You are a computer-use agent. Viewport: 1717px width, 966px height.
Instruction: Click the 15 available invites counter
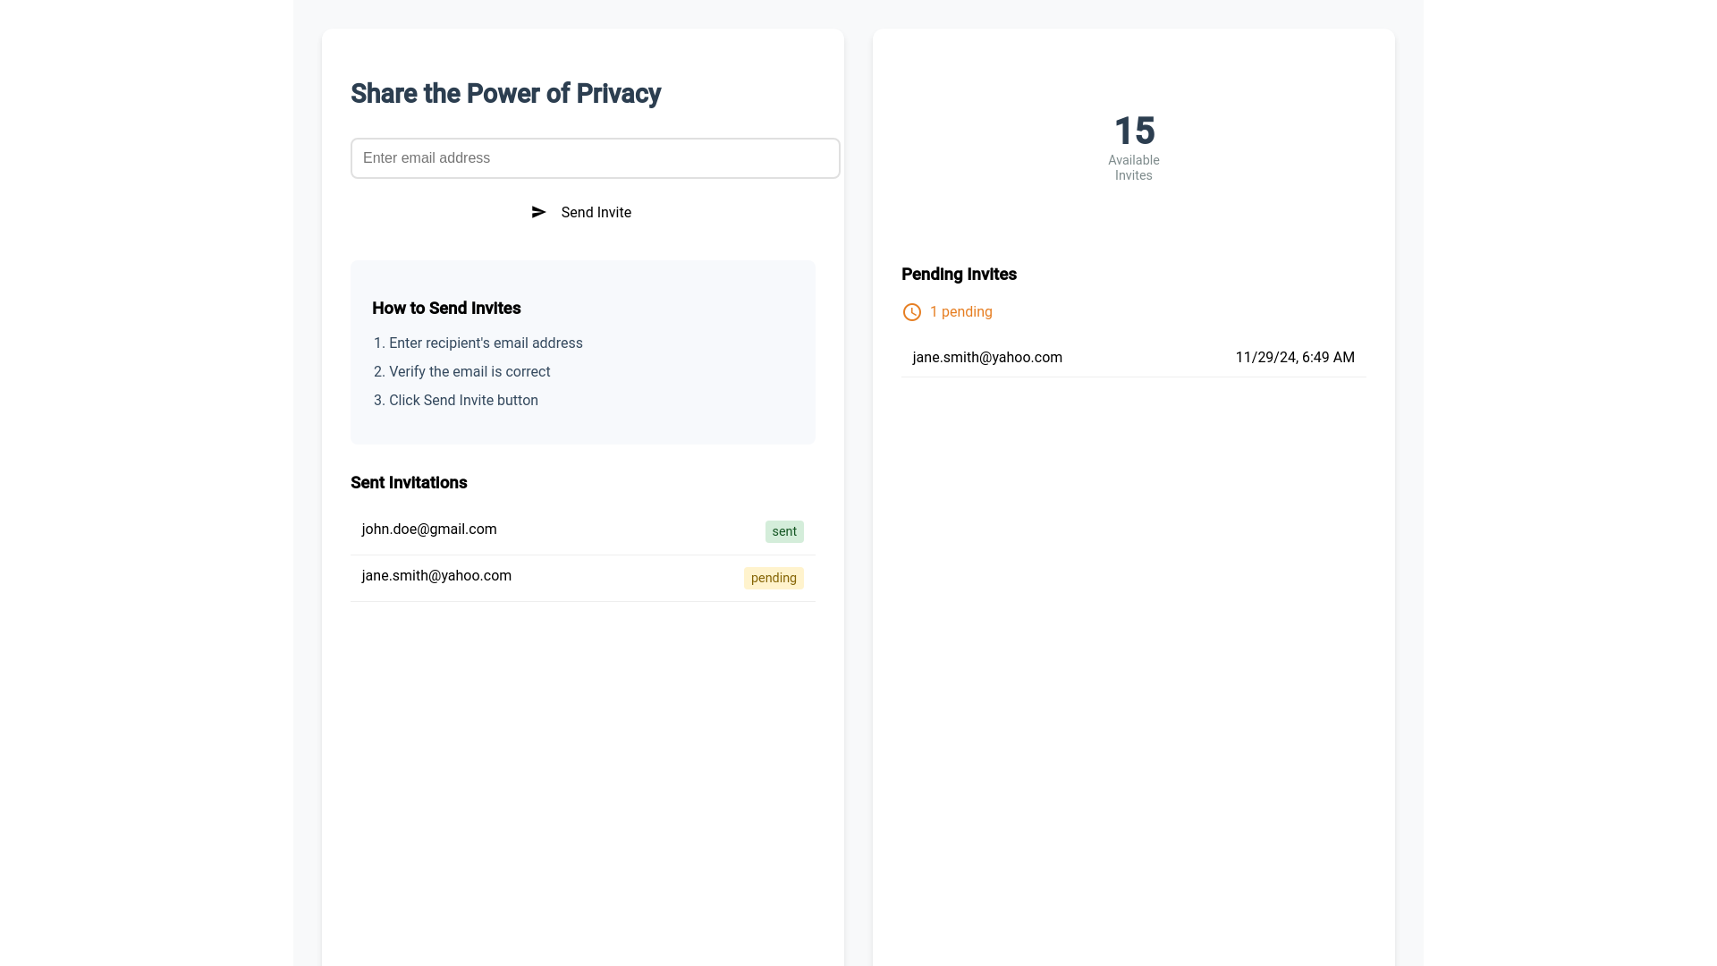click(x=1133, y=131)
